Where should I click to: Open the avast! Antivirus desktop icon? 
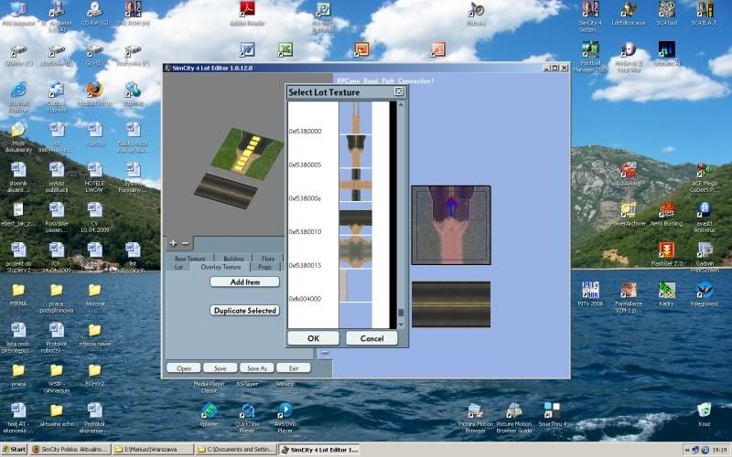[705, 218]
